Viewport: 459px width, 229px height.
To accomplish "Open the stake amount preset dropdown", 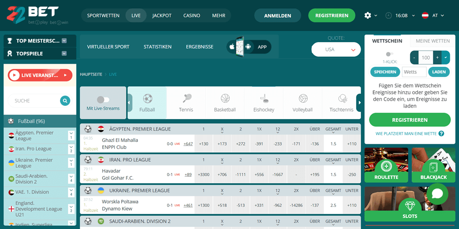I will tap(446, 58).
